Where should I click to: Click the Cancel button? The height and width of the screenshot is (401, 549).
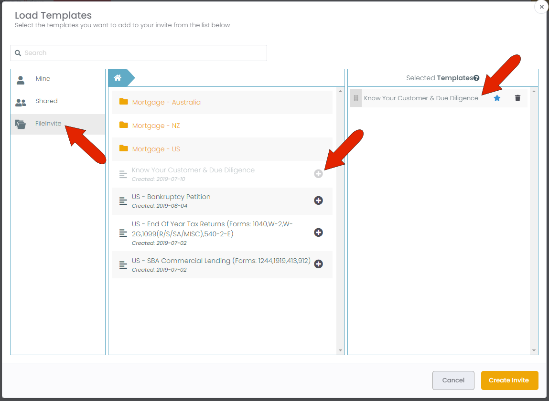tap(453, 380)
